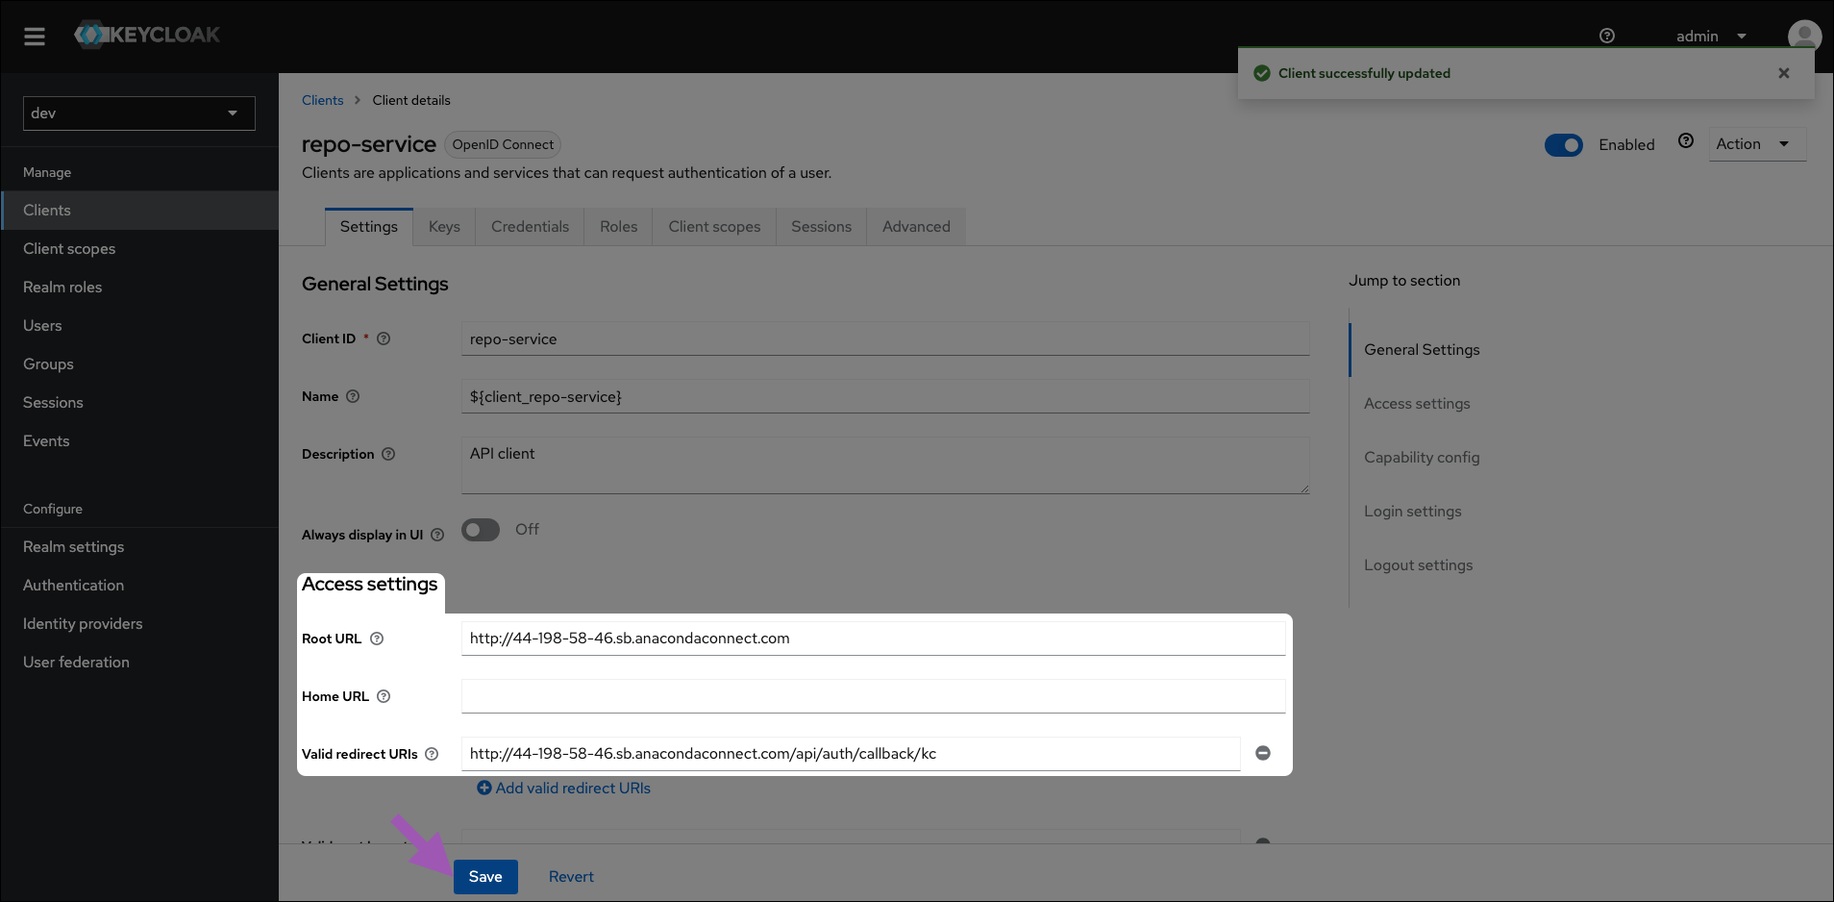Switch to the Credentials tab

tap(530, 227)
